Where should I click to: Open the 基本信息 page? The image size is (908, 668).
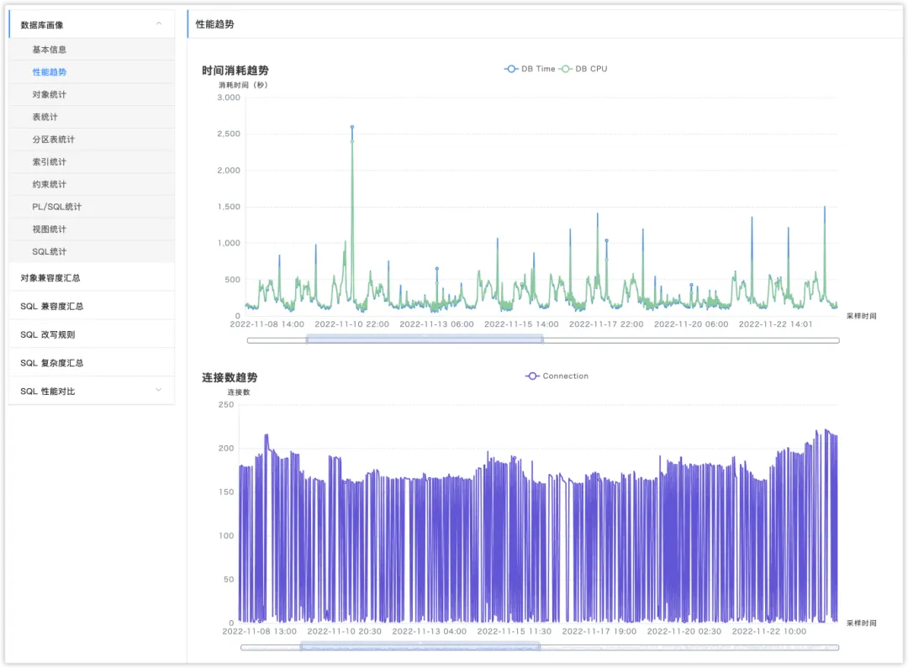(x=50, y=50)
